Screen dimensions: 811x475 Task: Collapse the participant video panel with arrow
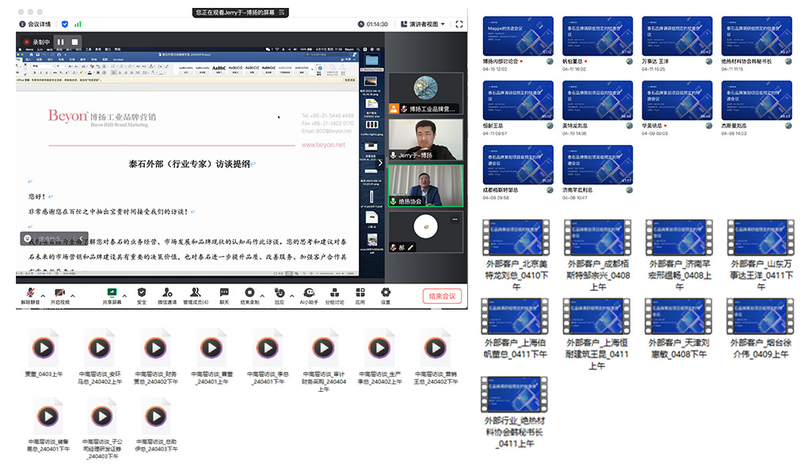(379, 162)
